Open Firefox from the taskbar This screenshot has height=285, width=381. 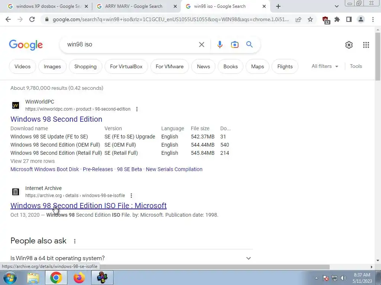79,278
